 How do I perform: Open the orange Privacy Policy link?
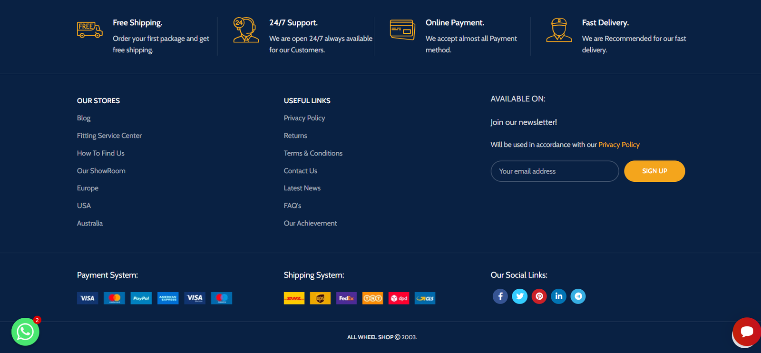pos(619,145)
